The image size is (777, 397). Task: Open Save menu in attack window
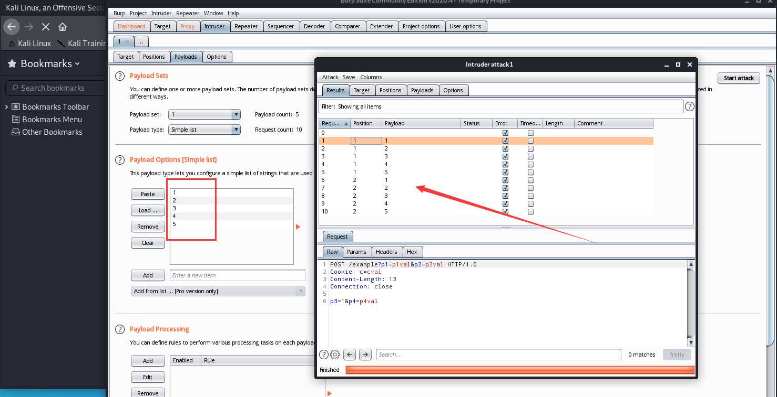click(349, 77)
